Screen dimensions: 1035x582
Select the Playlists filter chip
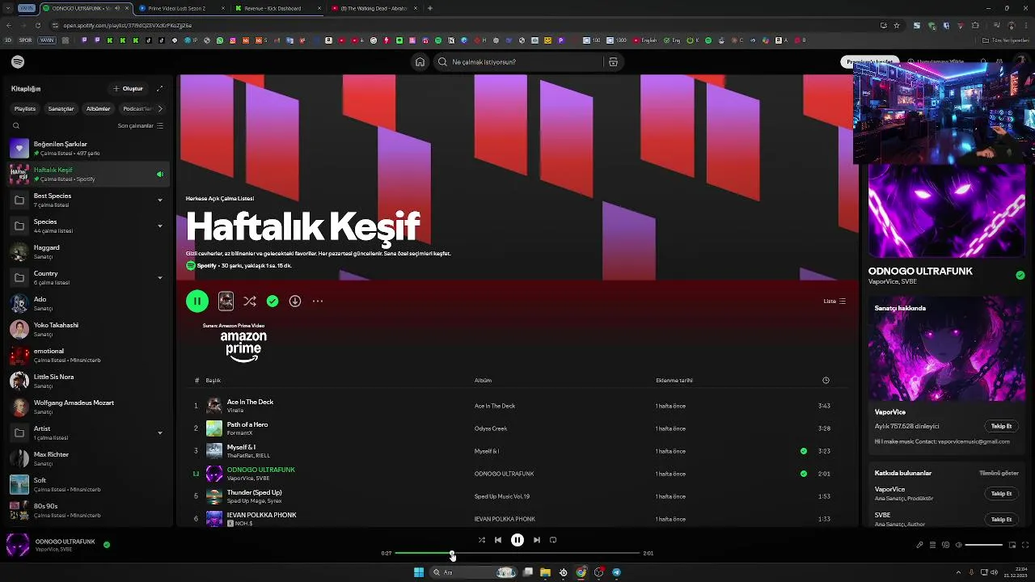coord(25,108)
